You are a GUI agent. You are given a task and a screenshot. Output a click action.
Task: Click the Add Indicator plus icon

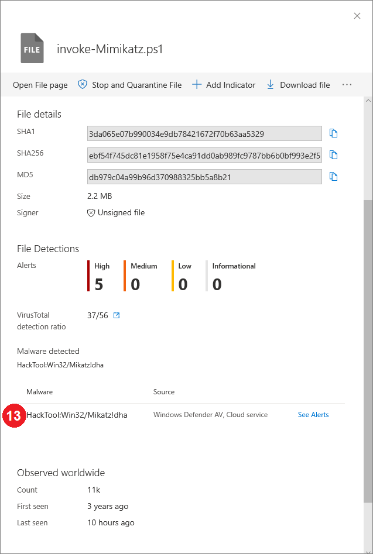point(197,85)
